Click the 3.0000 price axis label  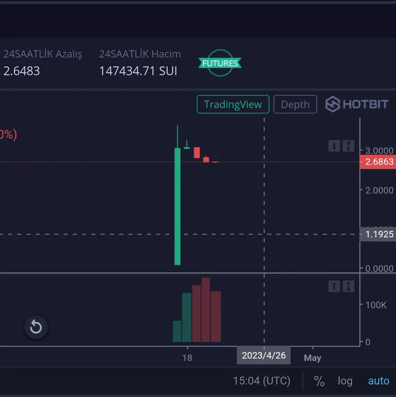pyautogui.click(x=379, y=151)
